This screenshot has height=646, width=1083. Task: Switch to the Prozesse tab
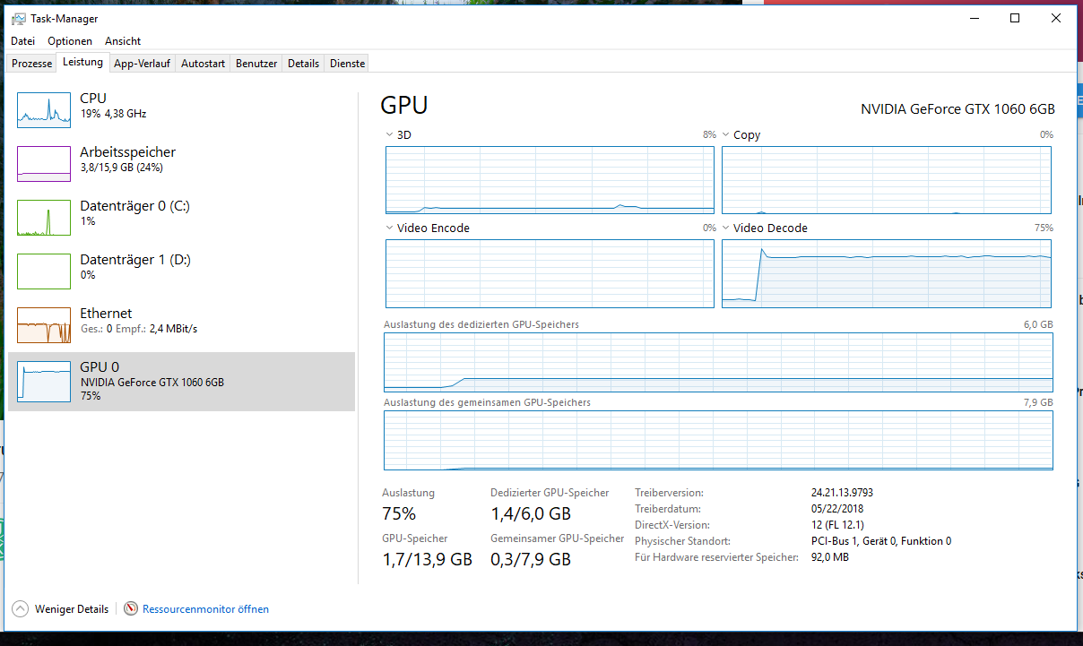tap(32, 64)
